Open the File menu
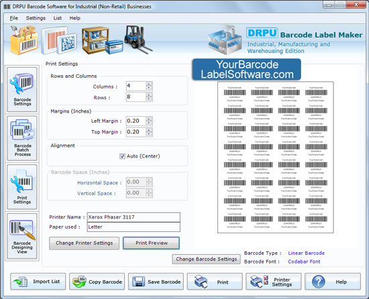 tap(13, 18)
